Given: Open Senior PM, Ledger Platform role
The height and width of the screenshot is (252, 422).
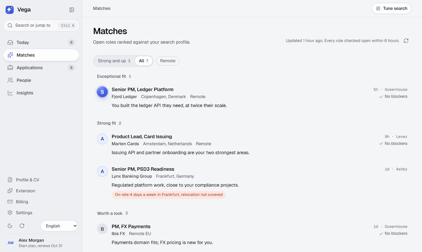Looking at the screenshot, I should [142, 90].
